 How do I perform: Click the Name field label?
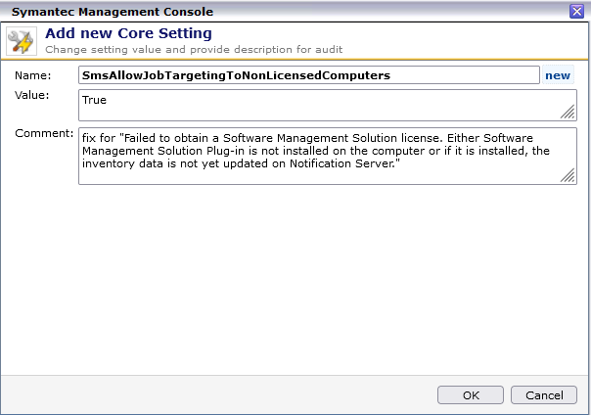[32, 75]
